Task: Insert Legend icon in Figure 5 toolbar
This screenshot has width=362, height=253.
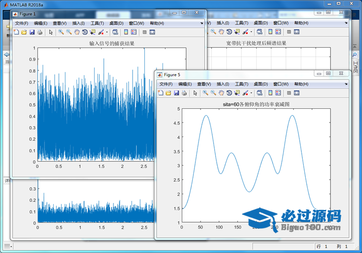Action: (278, 93)
